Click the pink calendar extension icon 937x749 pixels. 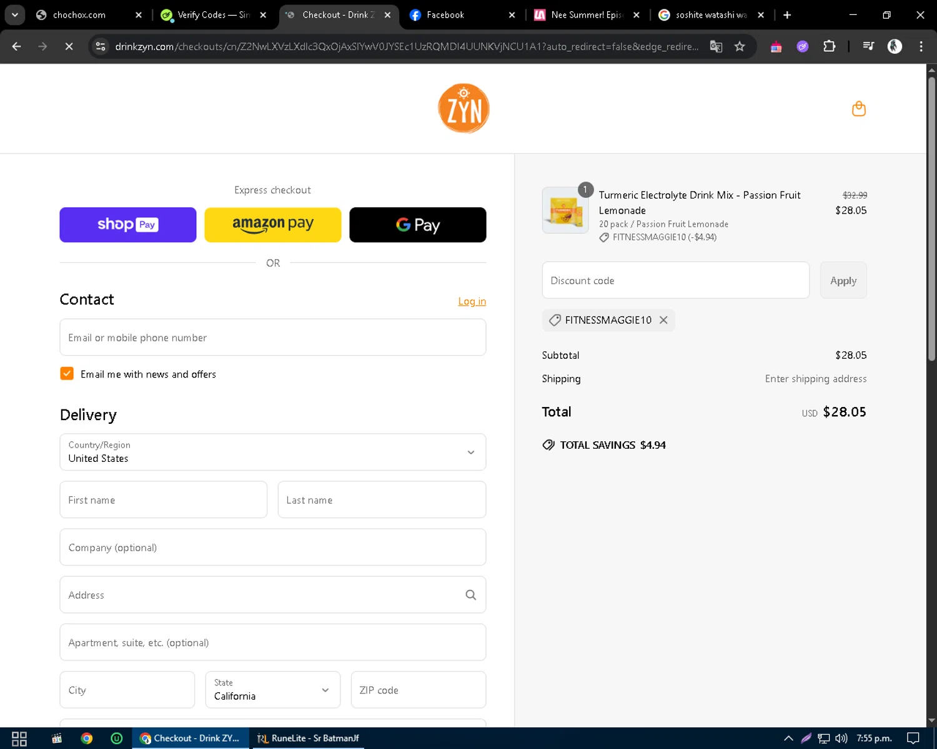click(776, 46)
